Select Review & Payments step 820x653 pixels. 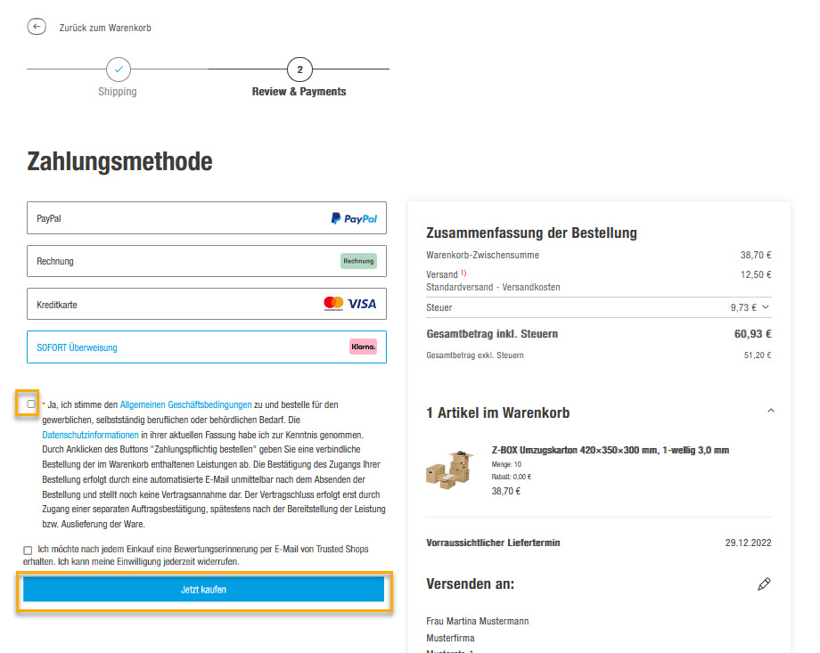[299, 92]
